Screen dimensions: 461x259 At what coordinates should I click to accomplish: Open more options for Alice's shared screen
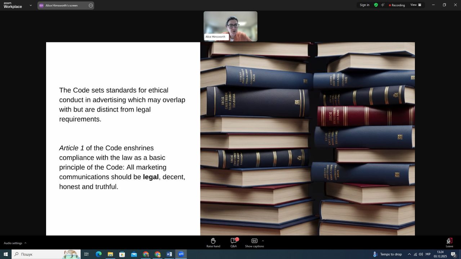point(91,5)
